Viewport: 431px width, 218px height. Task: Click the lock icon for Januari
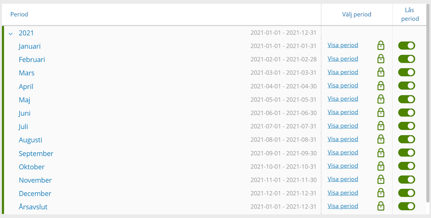pyautogui.click(x=381, y=46)
